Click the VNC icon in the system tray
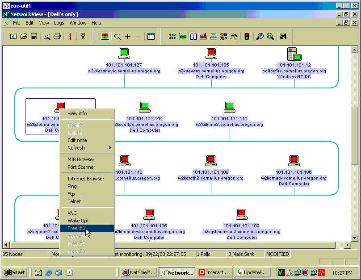The width and height of the screenshot is (361, 280). 281,273
